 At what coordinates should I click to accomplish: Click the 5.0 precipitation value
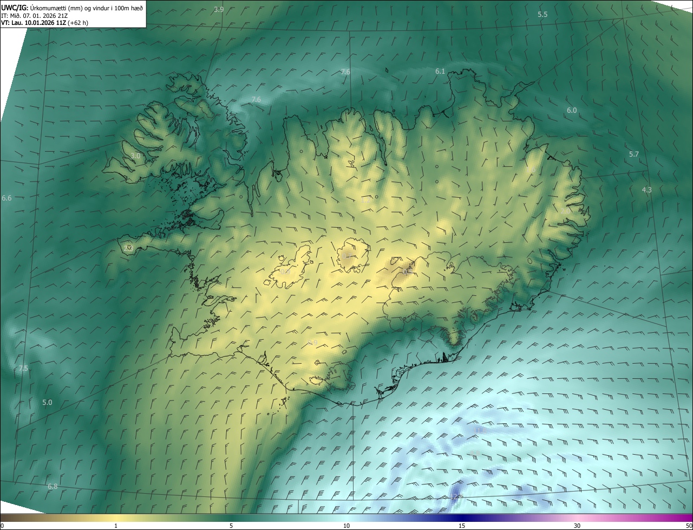point(47,403)
